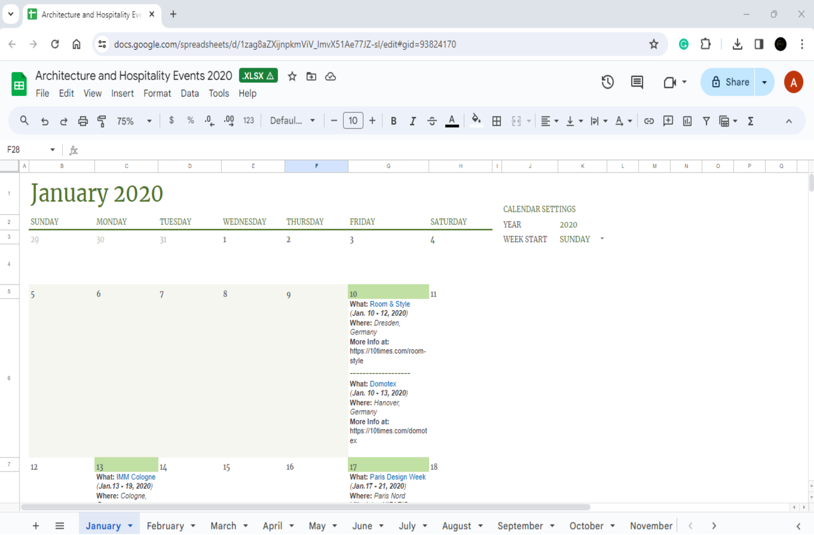
Task: Switch to the March sheet tab
Action: [x=223, y=526]
